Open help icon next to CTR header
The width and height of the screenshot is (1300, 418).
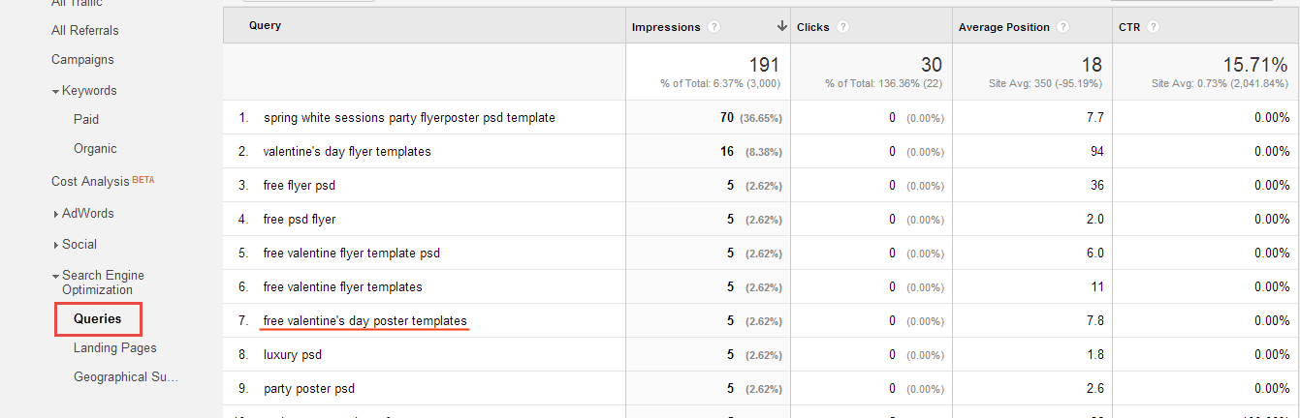(1153, 27)
